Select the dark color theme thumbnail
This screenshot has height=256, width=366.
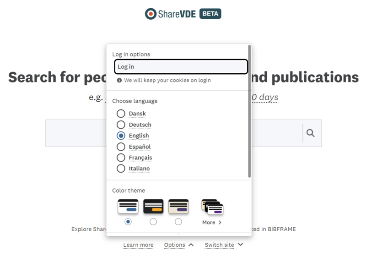[153, 207]
